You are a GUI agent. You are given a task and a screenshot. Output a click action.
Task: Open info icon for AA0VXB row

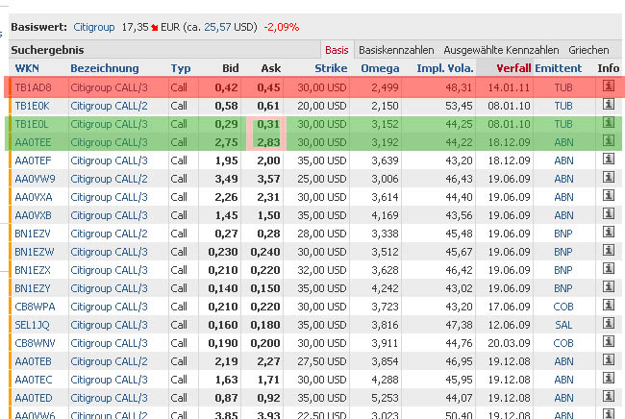click(x=609, y=213)
